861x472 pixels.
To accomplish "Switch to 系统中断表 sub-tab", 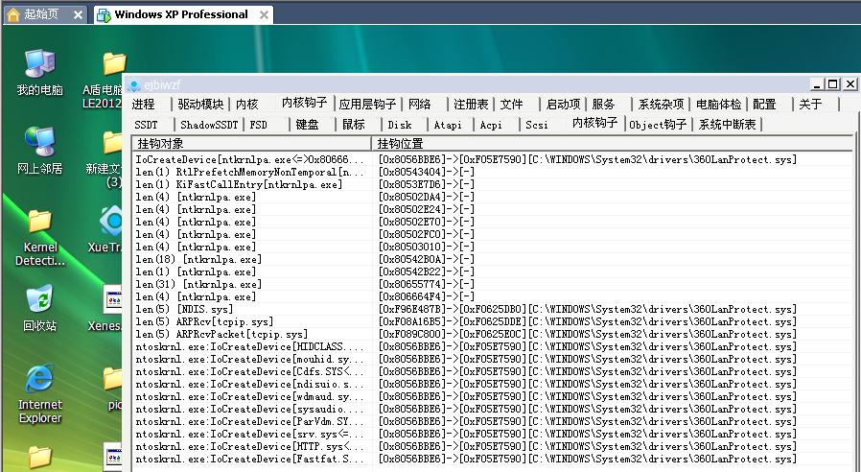I will coord(728,125).
